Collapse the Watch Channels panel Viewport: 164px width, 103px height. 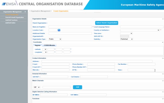(x=163, y=81)
